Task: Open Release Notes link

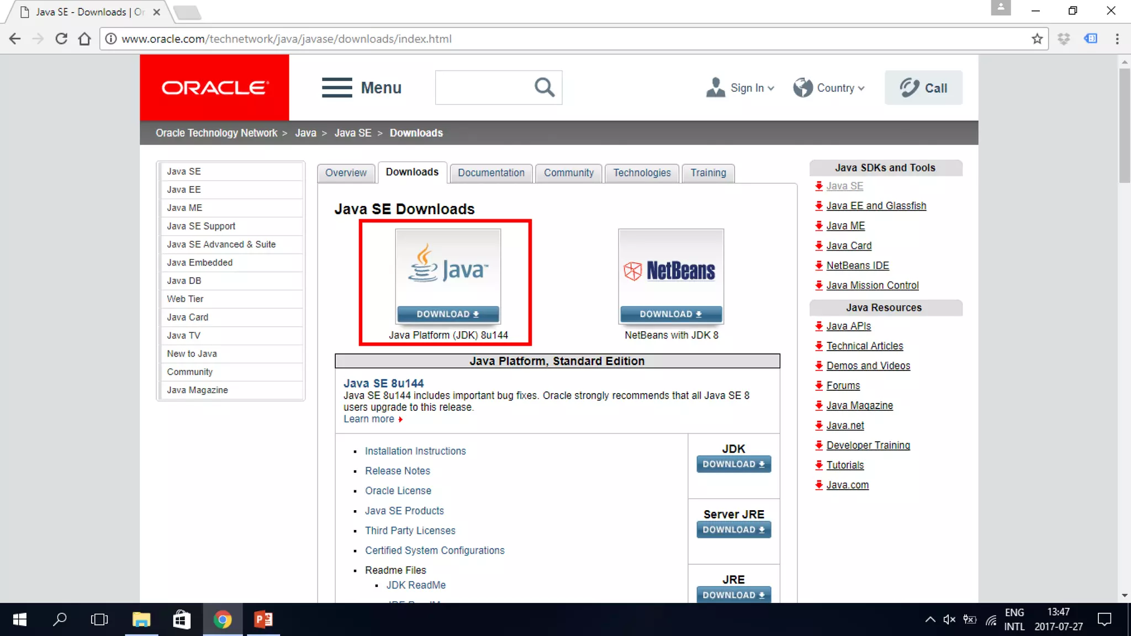Action: (x=398, y=471)
